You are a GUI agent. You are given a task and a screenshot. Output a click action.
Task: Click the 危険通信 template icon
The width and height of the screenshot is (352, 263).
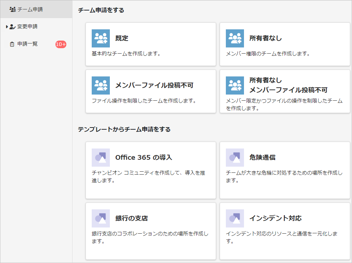[x=236, y=157]
